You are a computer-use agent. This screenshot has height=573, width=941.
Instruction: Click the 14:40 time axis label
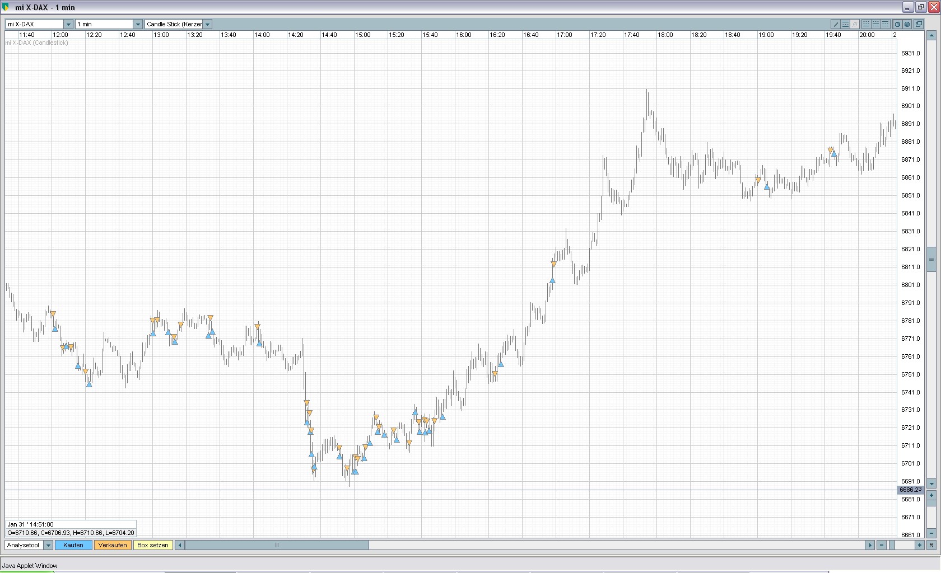point(329,35)
